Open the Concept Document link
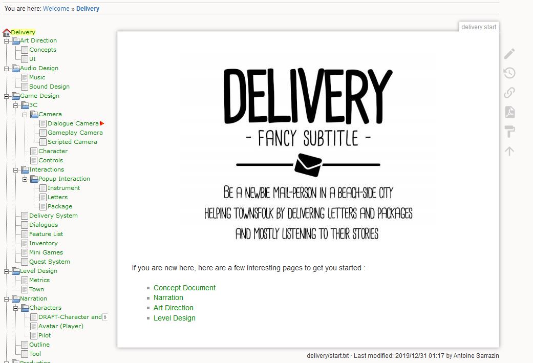The height and width of the screenshot is (363, 533). pos(184,288)
